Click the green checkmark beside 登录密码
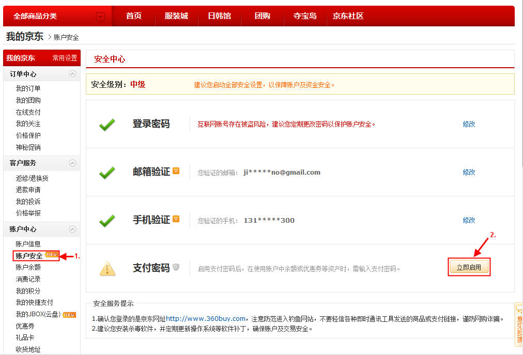The width and height of the screenshot is (523, 355). click(107, 125)
